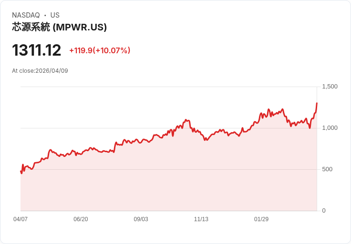
Task: Click the At close 2026/04/09 date text
Action: (40, 71)
